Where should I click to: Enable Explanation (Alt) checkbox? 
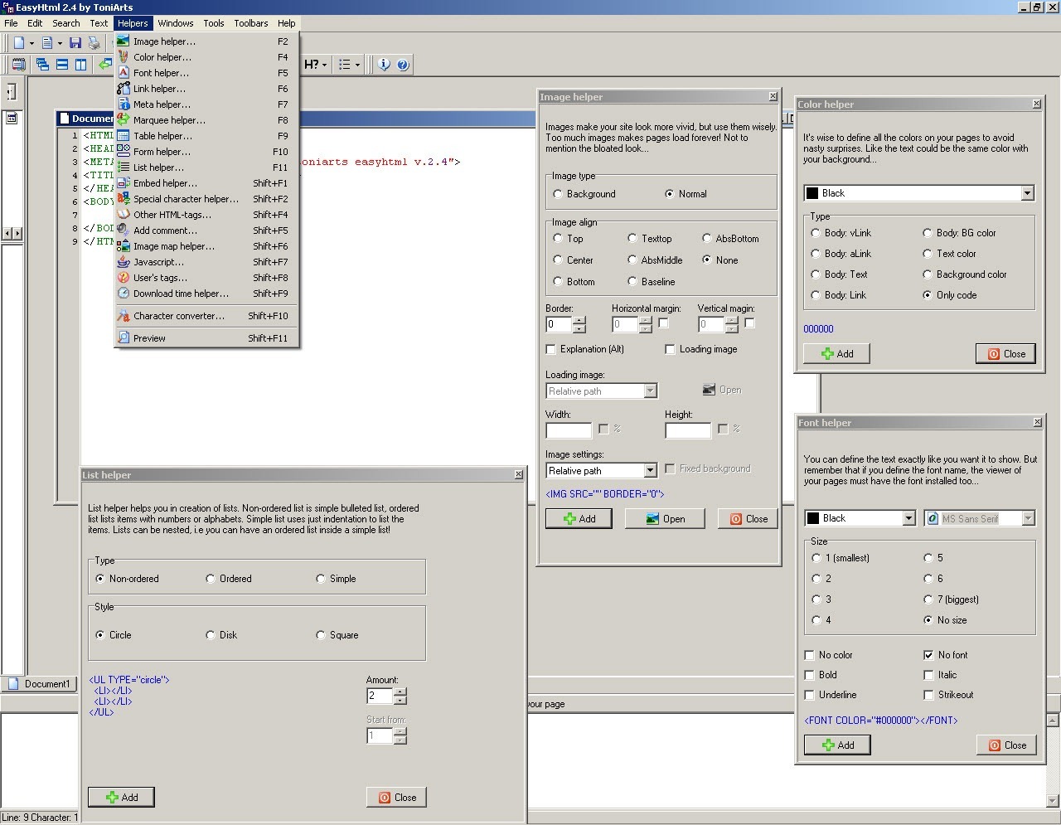551,349
